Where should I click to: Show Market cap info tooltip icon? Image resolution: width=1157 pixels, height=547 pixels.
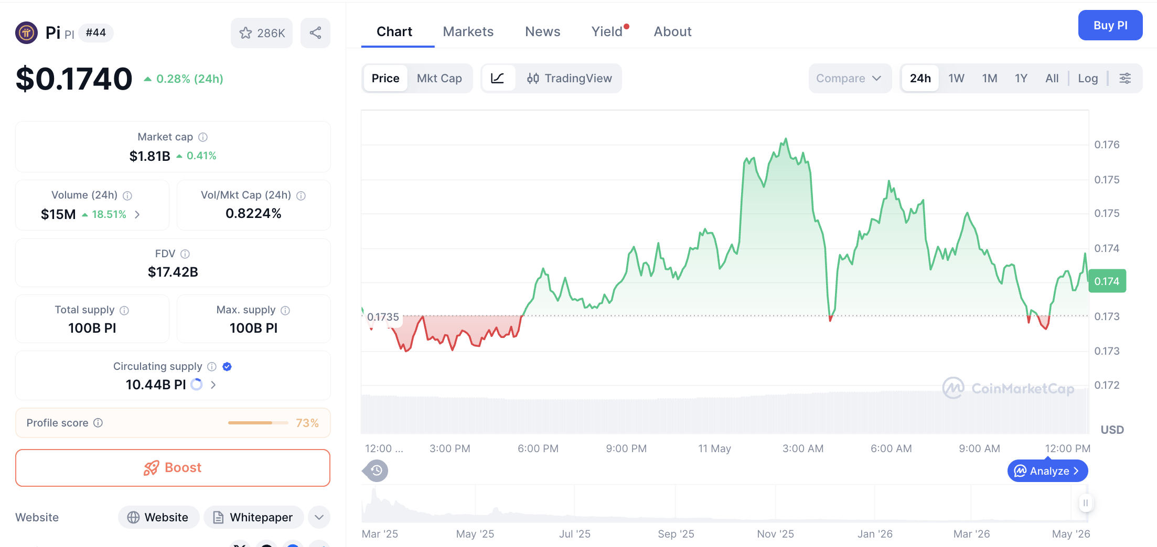(203, 137)
